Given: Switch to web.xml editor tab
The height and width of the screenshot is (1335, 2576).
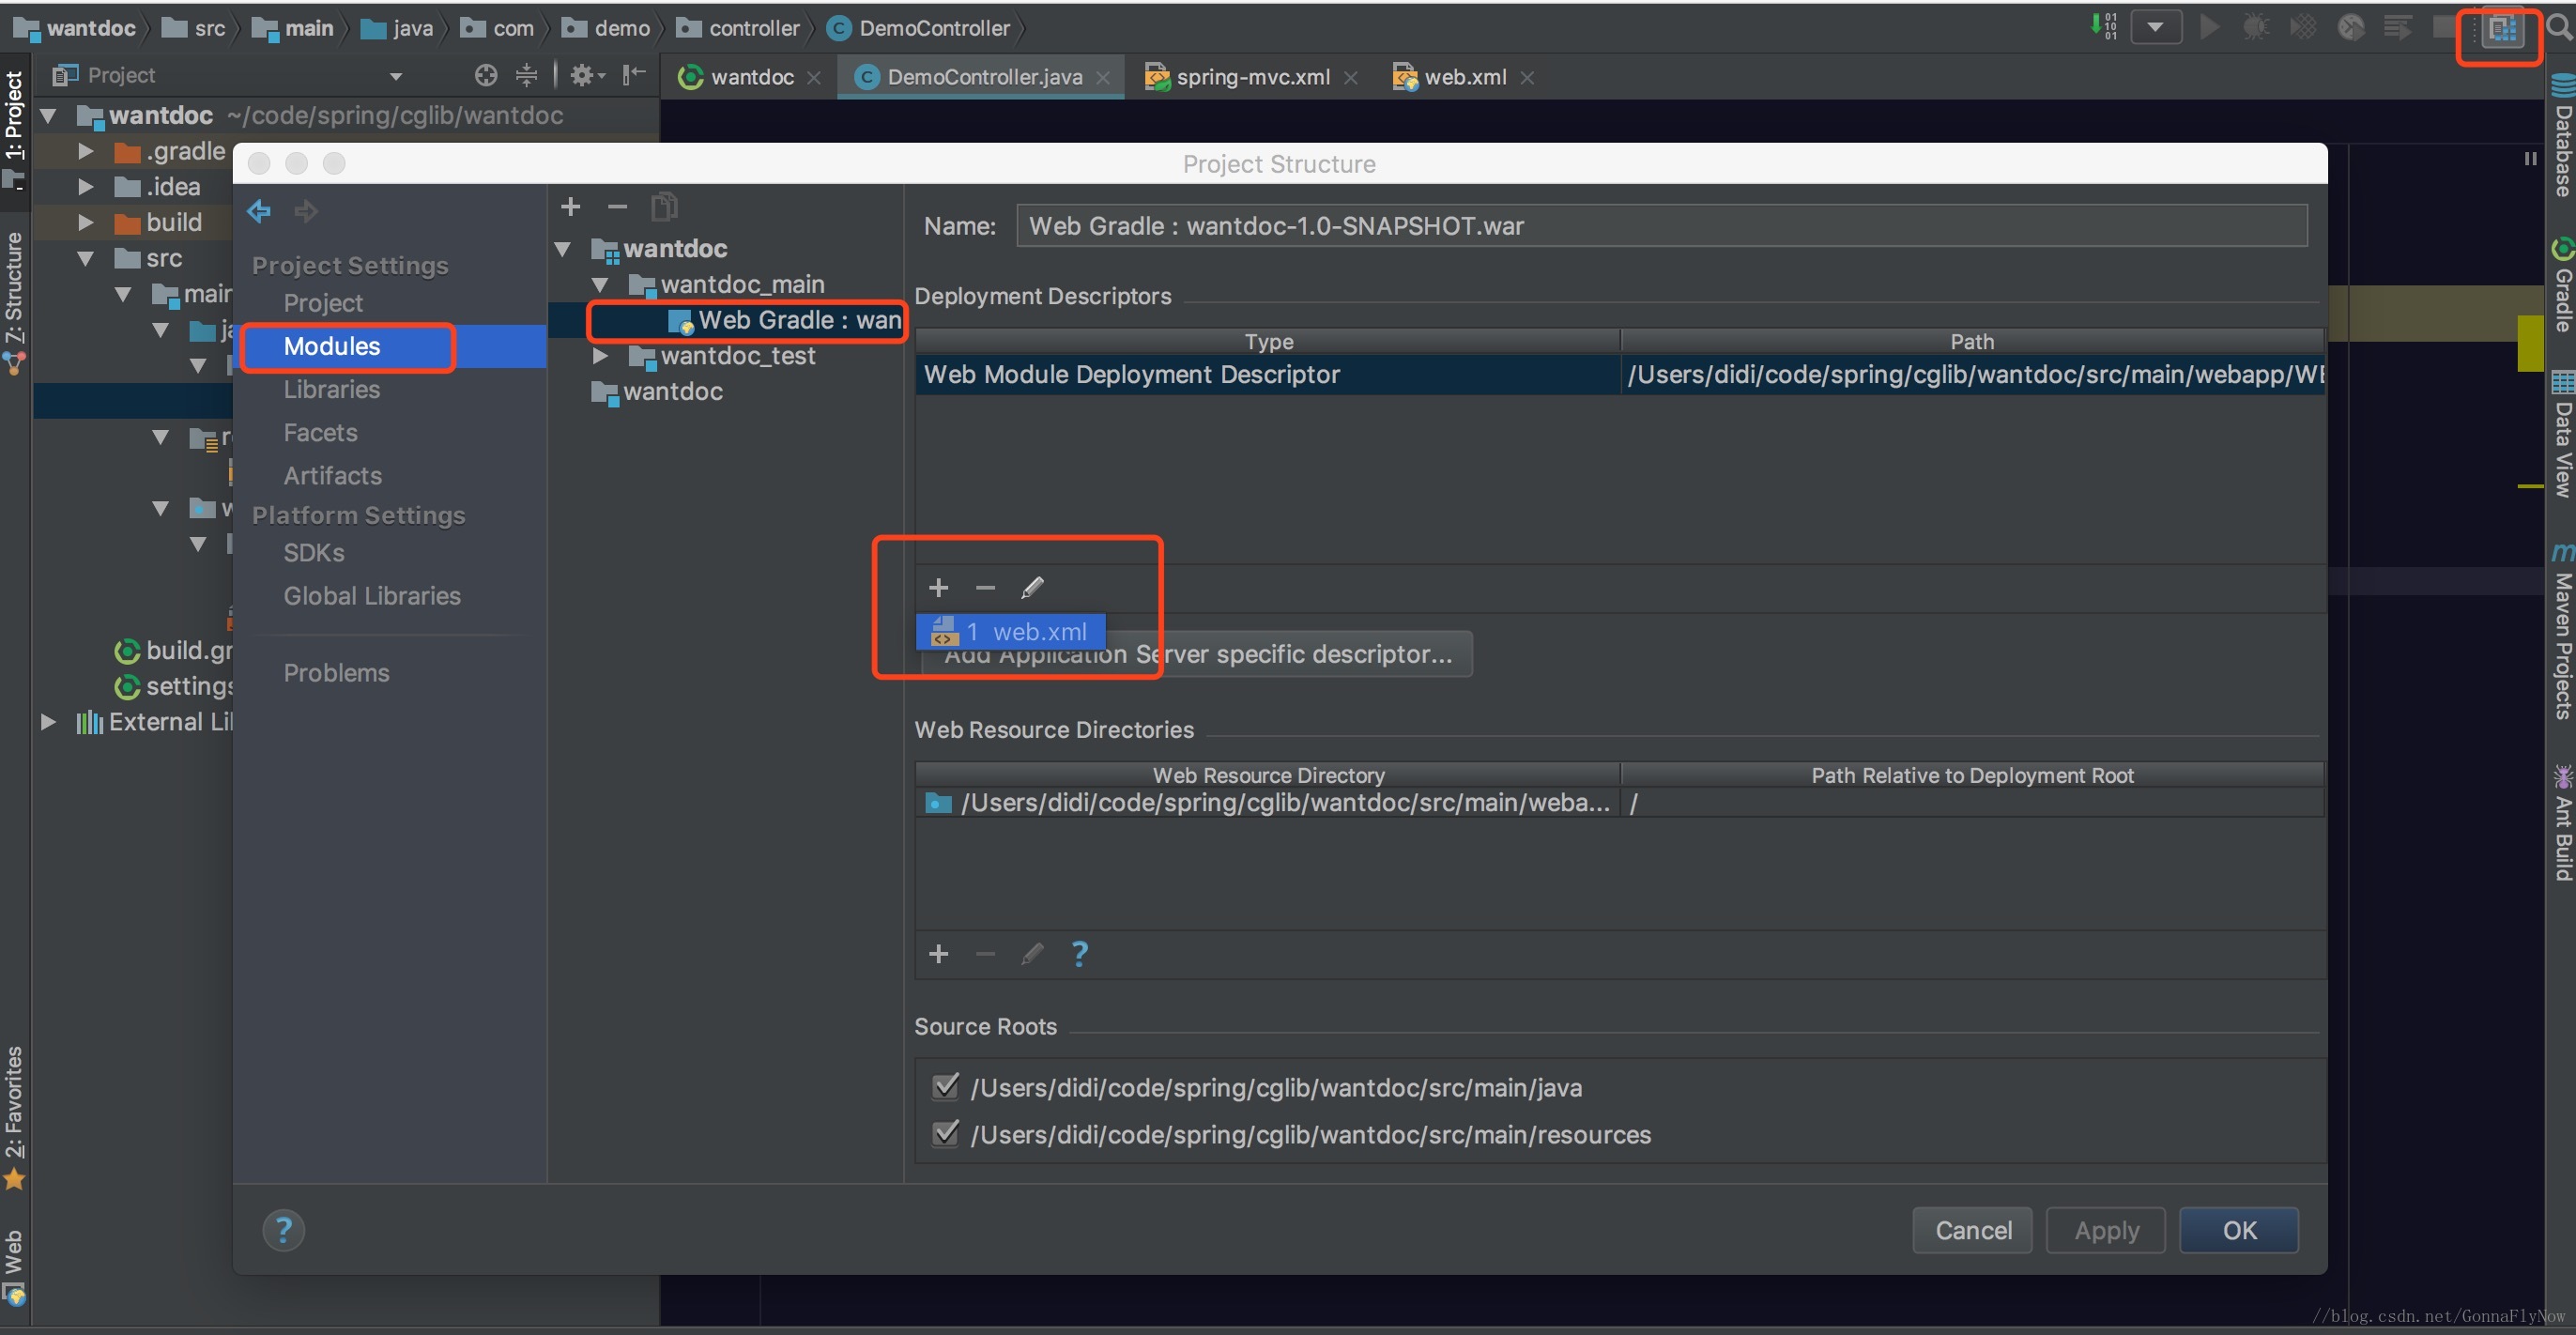Looking at the screenshot, I should click(1463, 77).
